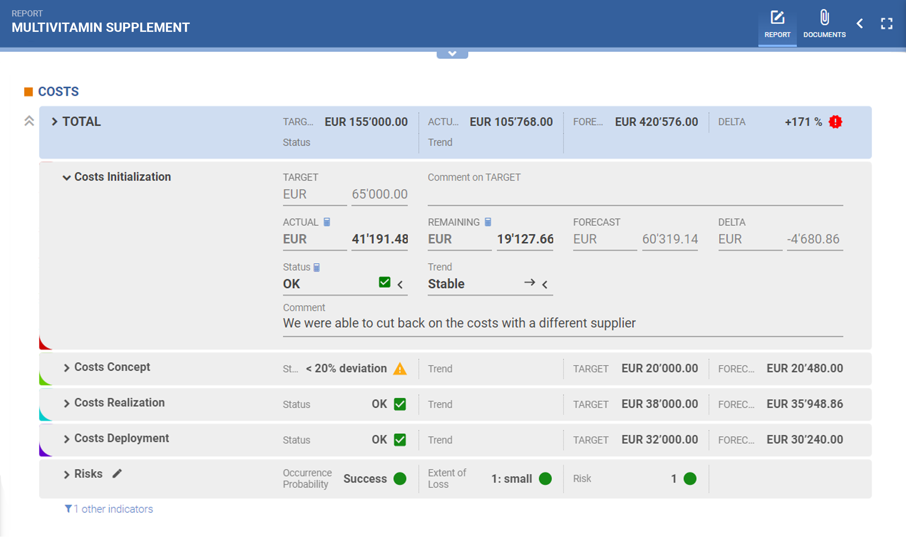Open the Stable trend dropdown arrow
This screenshot has width=906, height=550.
click(x=544, y=284)
